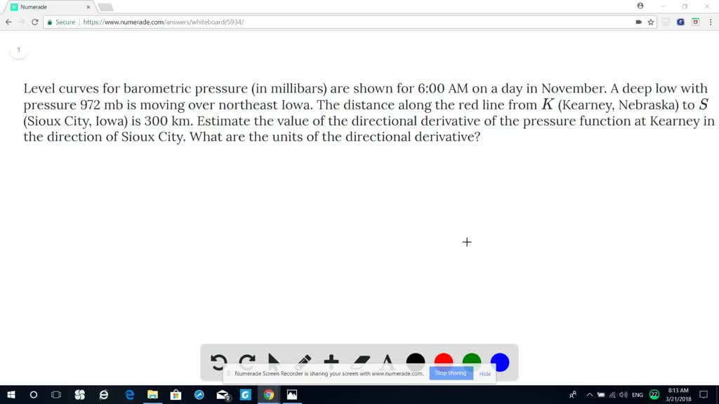
Task: Choose the blue pen color
Action: [x=500, y=362]
